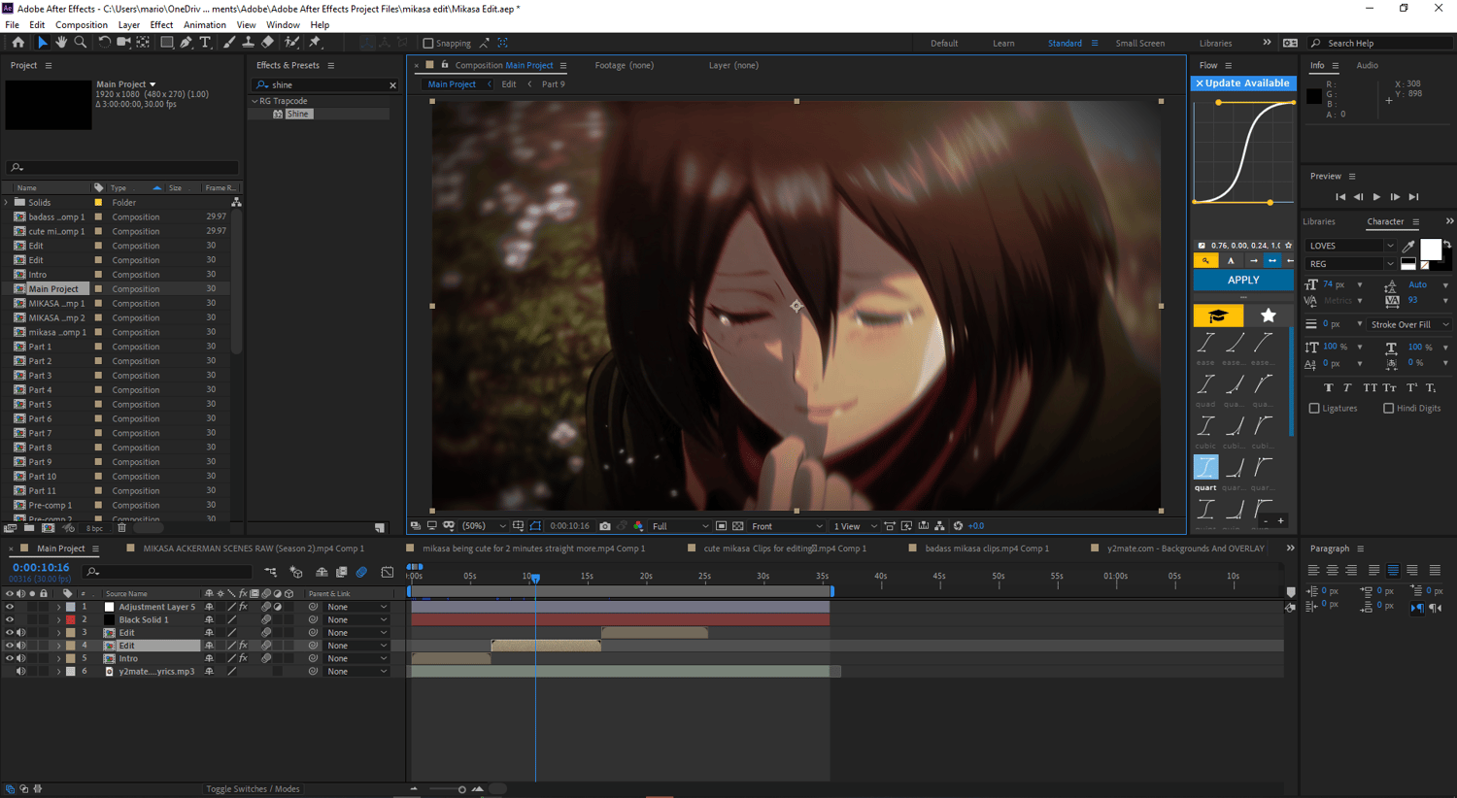Switch to the Audio panel tab
The image size is (1457, 798).
[1367, 65]
